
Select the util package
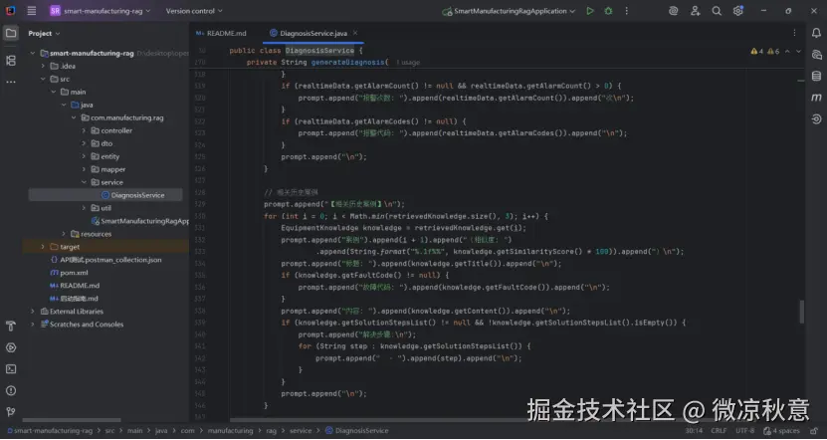[x=101, y=208]
